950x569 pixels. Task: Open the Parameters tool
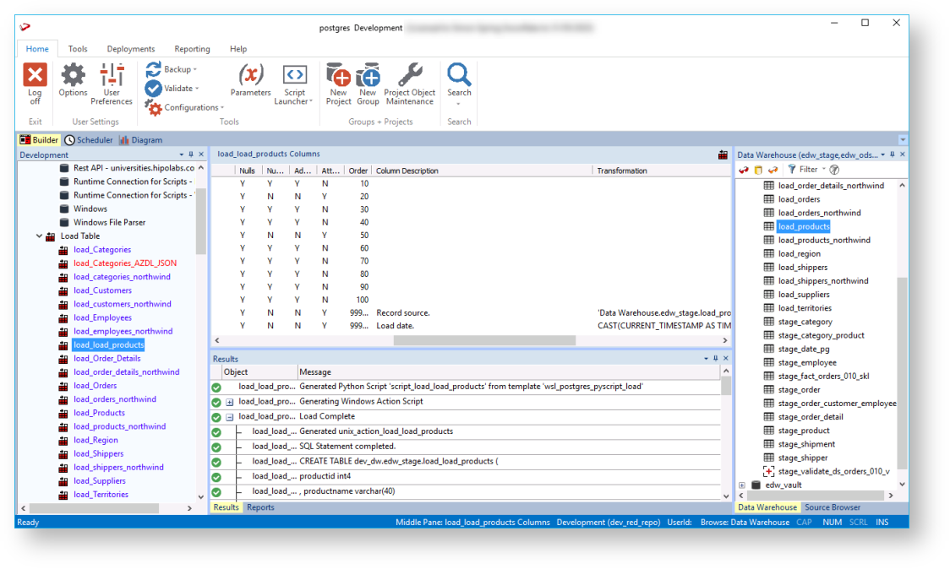coord(250,77)
